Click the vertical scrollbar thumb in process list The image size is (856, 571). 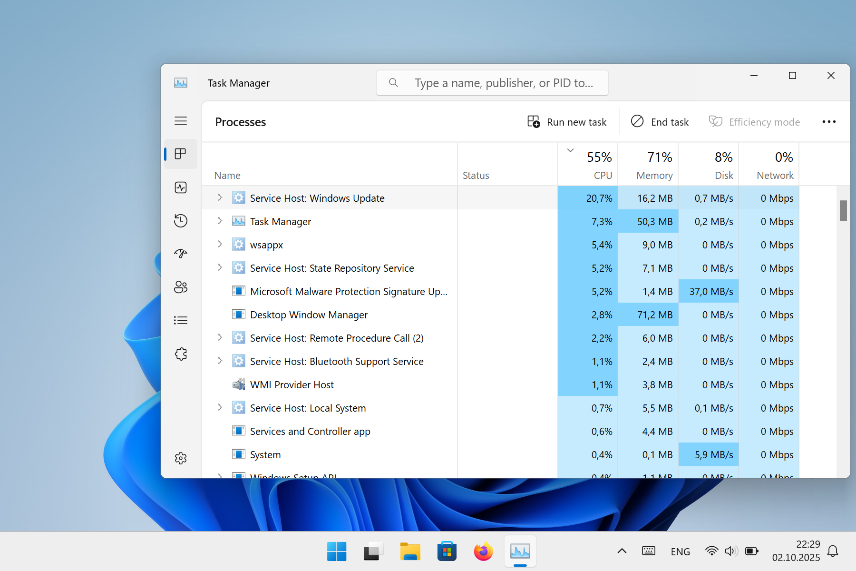click(x=843, y=210)
